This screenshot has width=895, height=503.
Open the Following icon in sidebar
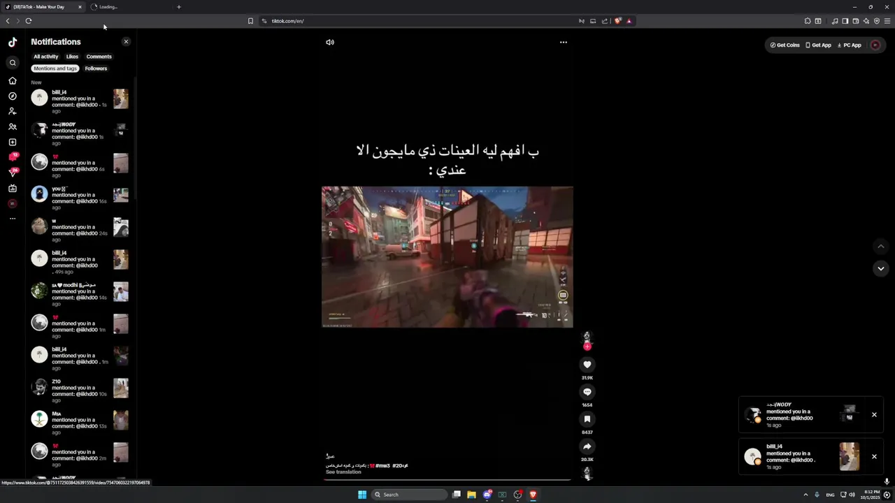[x=13, y=112]
